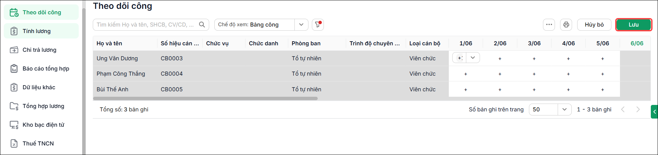Expand attendance cell dropdown for 1/06
The width and height of the screenshot is (658, 155).
click(x=473, y=58)
